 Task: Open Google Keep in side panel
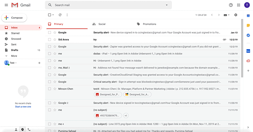(x=248, y=25)
